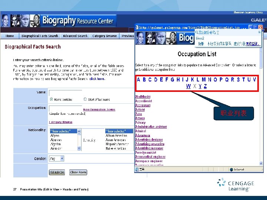The width and height of the screenshot is (267, 200).
Task: Jump to letter W in the Occupation List
Action: pyautogui.click(x=188, y=86)
